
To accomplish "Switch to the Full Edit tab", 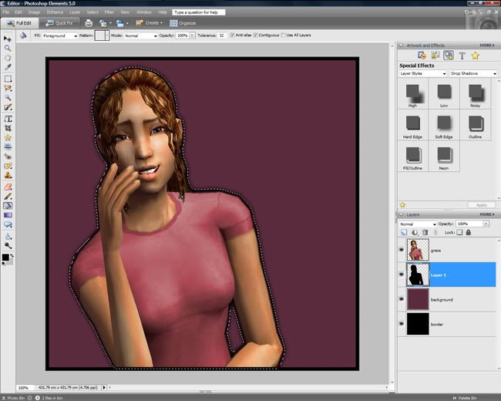I will (x=19, y=23).
